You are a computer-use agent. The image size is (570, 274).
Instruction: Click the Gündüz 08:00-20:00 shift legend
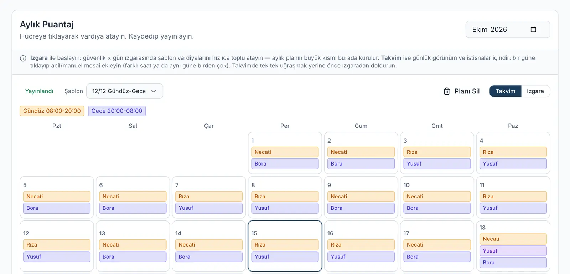click(52, 111)
